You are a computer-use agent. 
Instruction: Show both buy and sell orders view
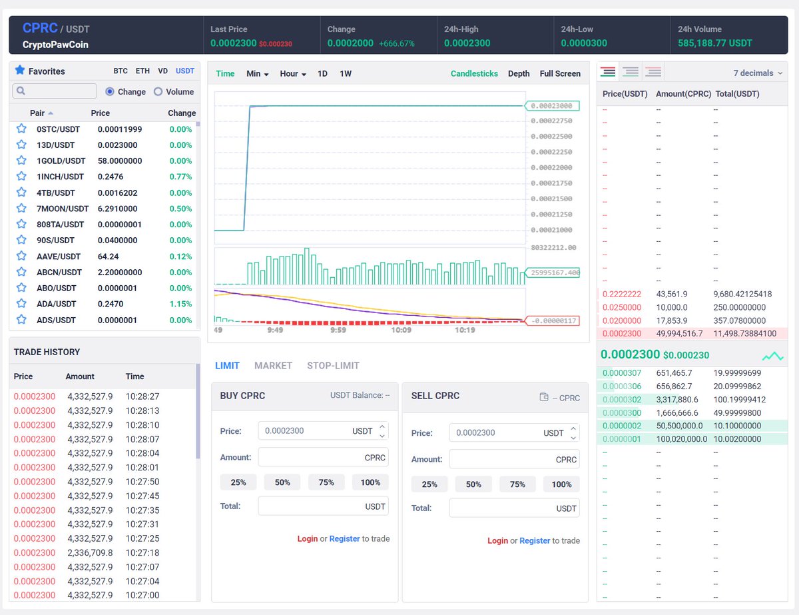point(608,71)
